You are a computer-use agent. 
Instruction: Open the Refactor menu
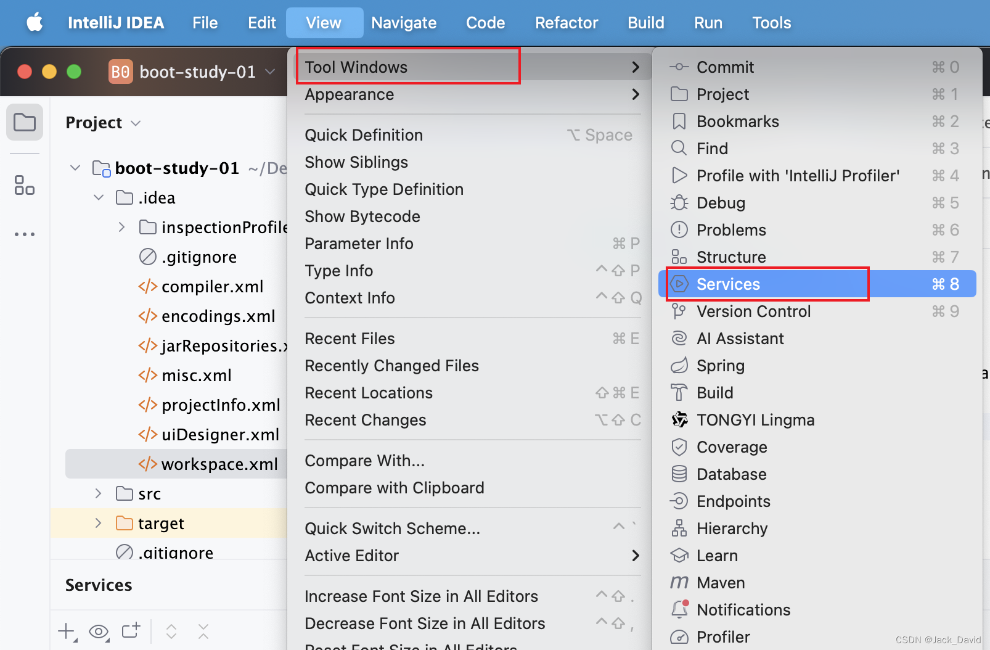click(567, 23)
